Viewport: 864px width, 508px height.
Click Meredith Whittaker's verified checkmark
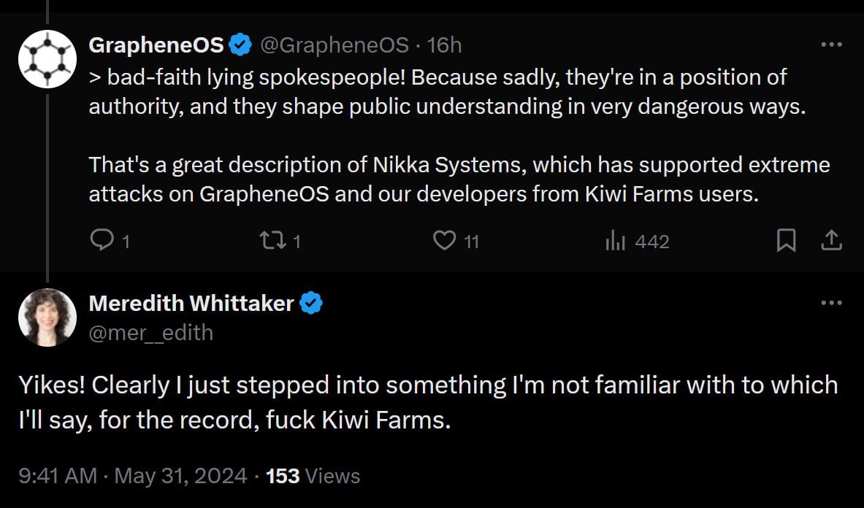tap(312, 304)
